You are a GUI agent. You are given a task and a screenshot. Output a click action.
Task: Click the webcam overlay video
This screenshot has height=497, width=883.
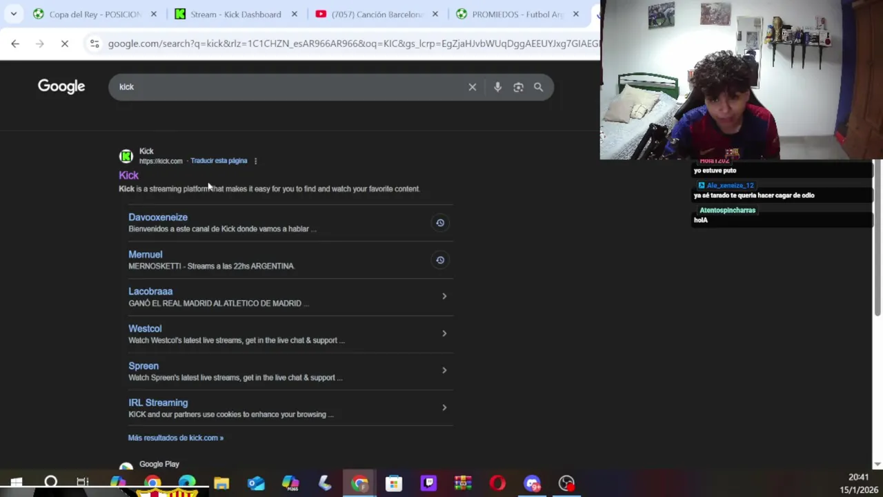pos(742,79)
